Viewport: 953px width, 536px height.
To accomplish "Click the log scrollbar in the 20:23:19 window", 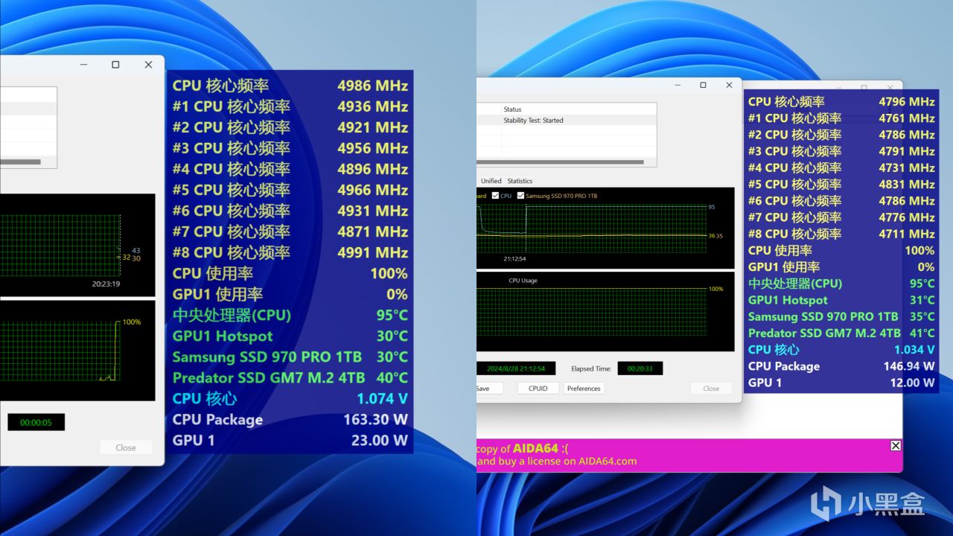I will pyautogui.click(x=20, y=162).
